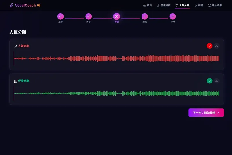Image resolution: width=232 pixels, height=155 pixels.
Task: Click the 人聲音軌 track title
Action: [x=24, y=46]
